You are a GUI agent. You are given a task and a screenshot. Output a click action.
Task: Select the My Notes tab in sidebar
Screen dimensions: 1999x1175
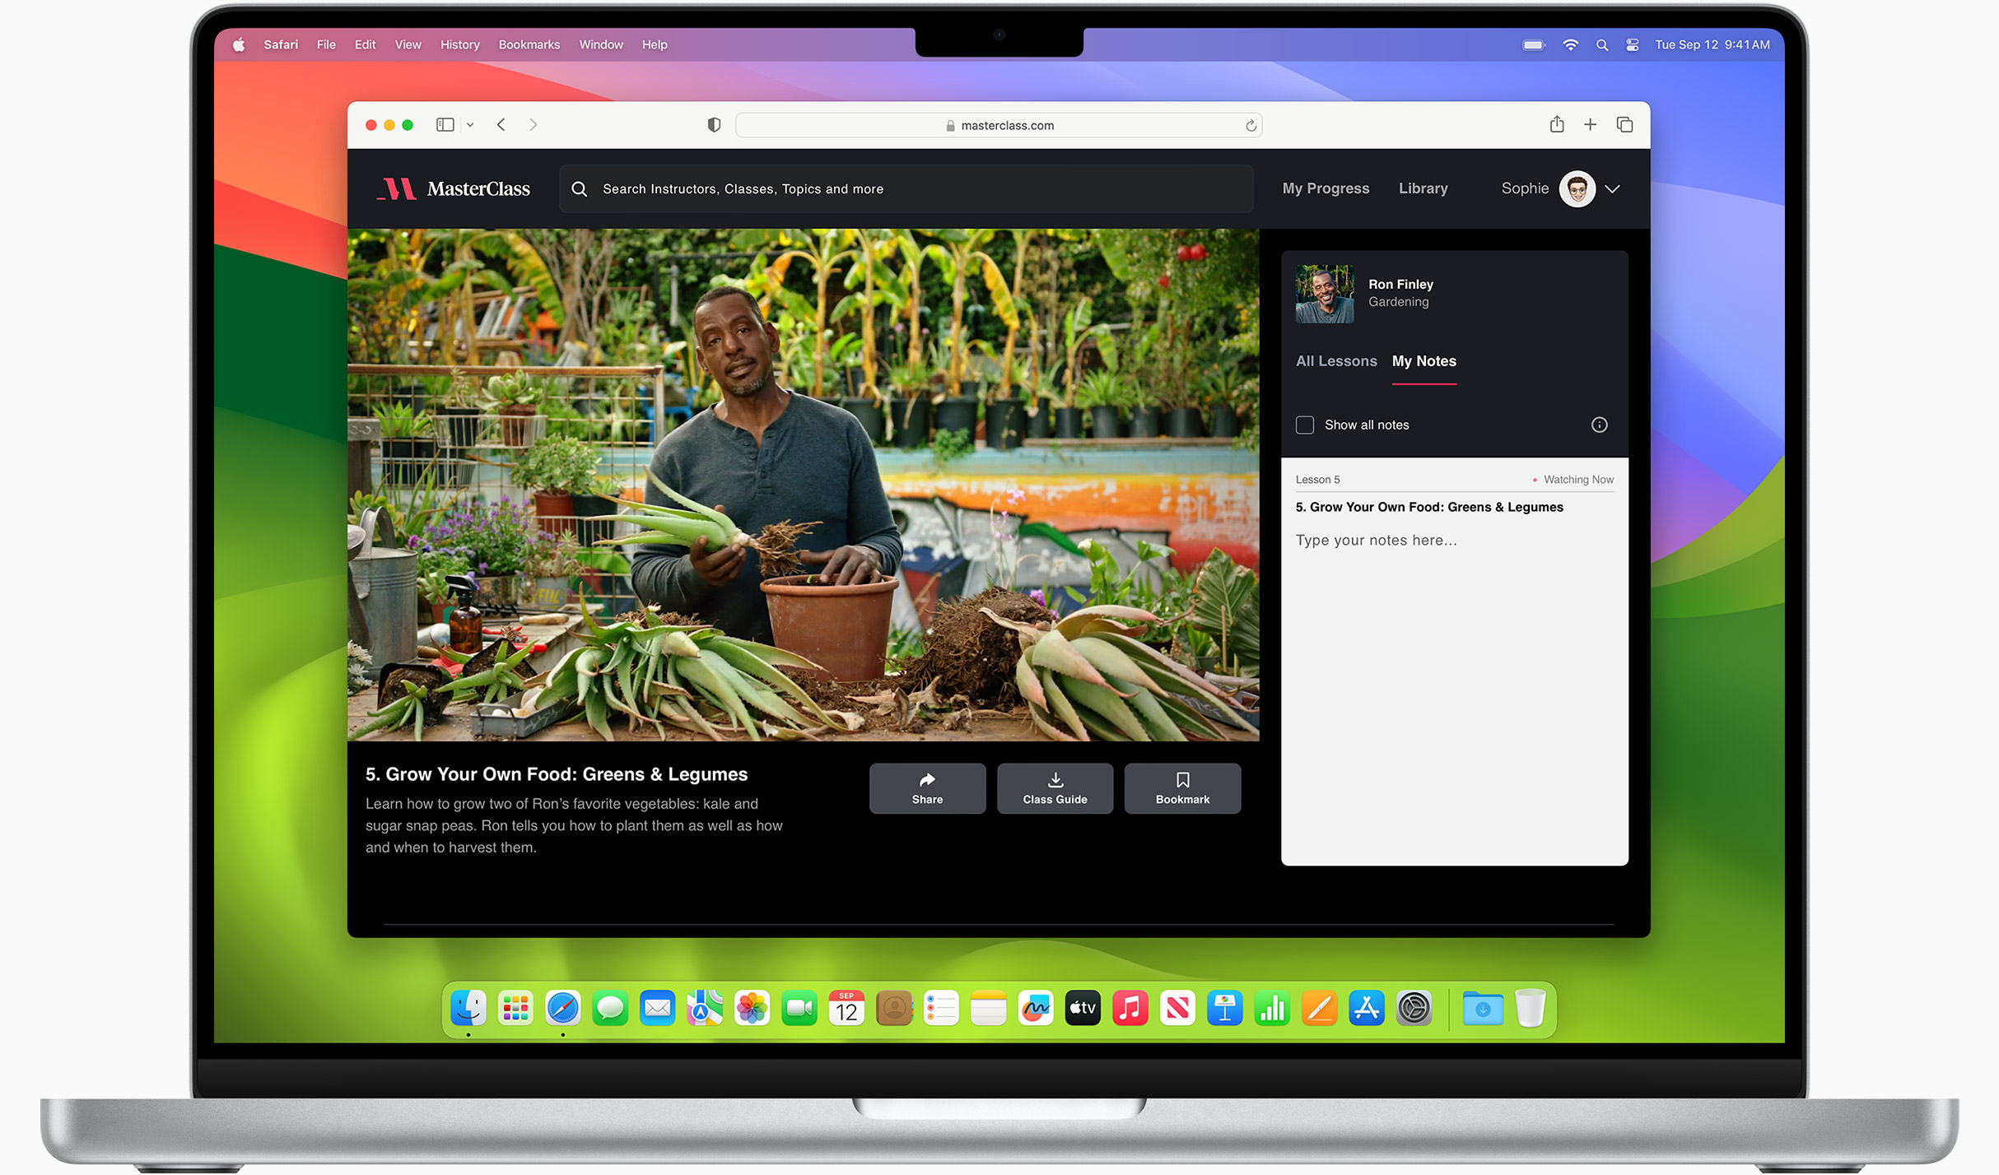pos(1424,361)
